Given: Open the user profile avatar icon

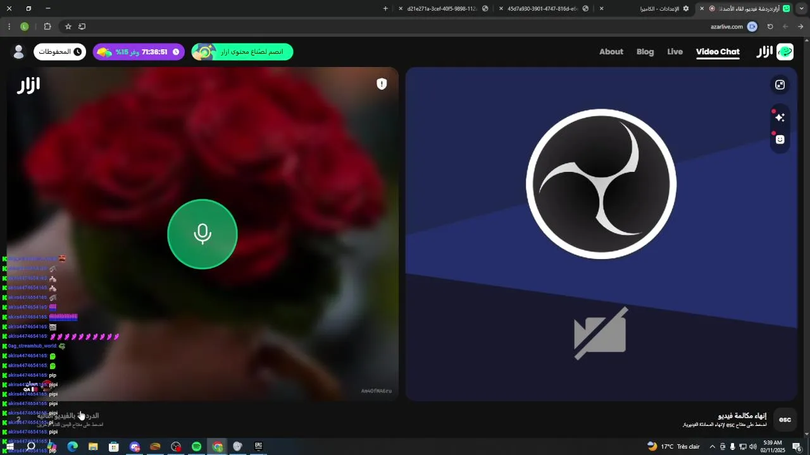Looking at the screenshot, I should tap(19, 52).
